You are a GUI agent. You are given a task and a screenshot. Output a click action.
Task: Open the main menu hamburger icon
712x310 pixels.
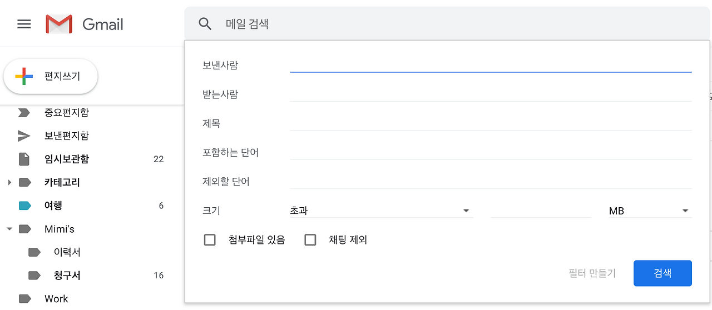tap(24, 24)
